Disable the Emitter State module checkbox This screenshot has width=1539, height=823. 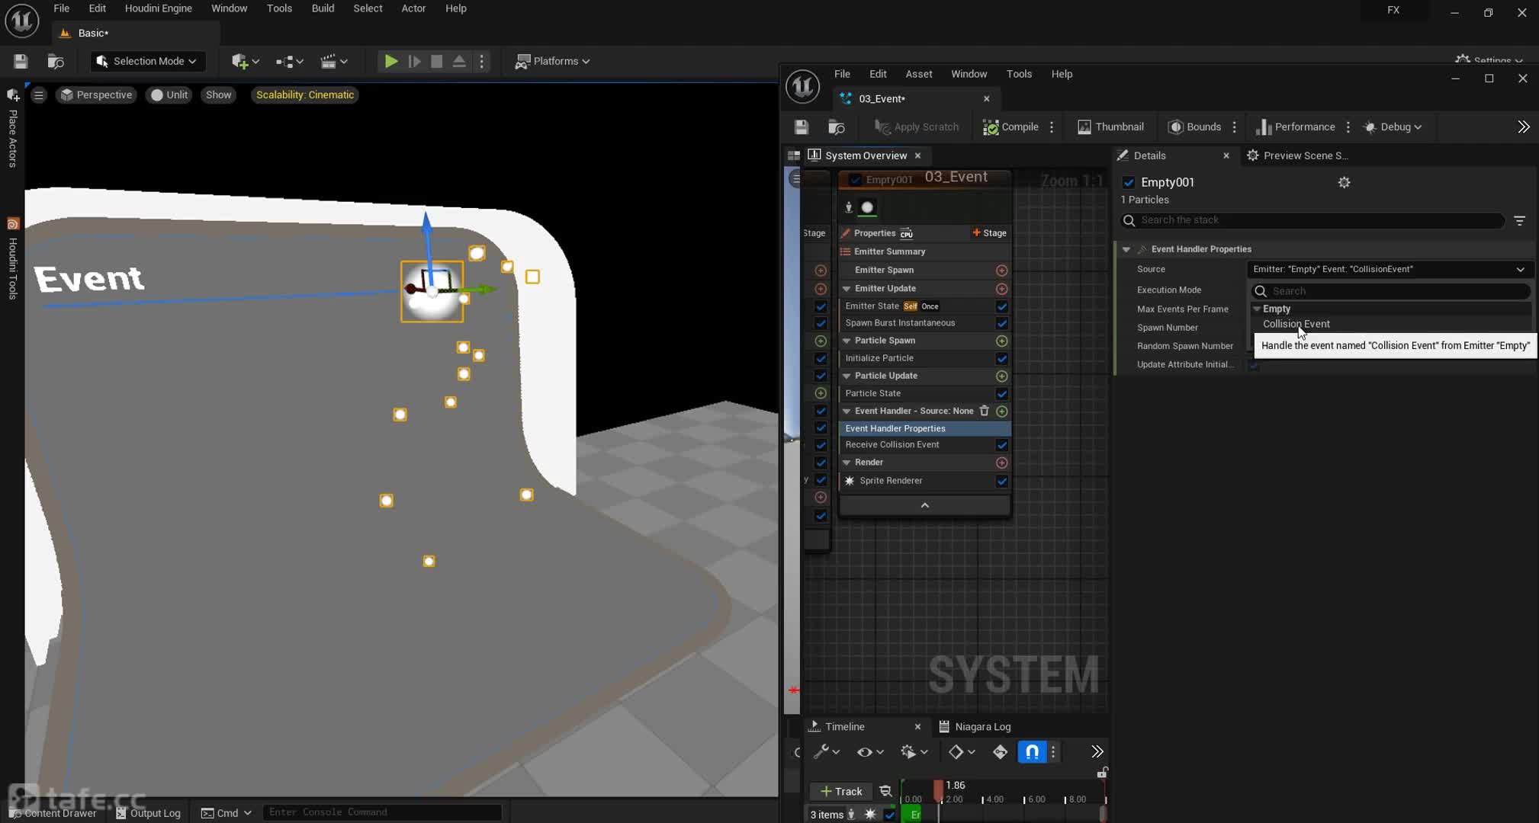[x=1001, y=306]
